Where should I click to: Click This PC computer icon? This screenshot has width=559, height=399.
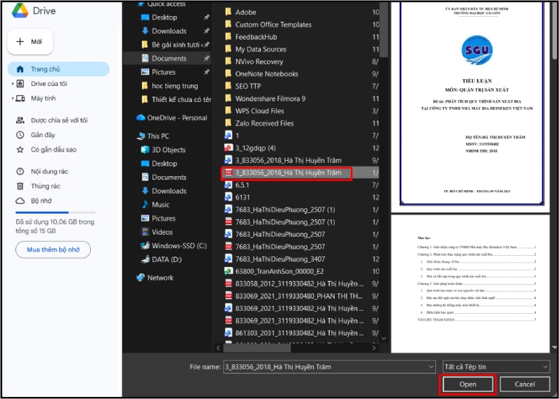click(x=141, y=136)
